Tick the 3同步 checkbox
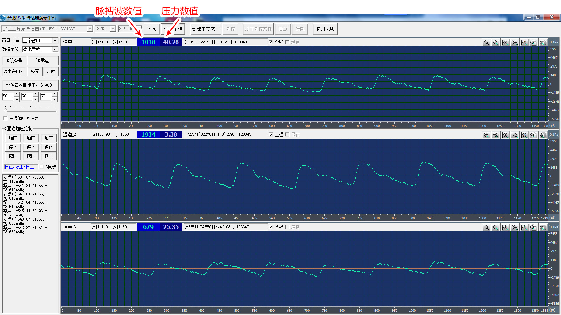Screen dimensions: 561x315 [x=42, y=167]
